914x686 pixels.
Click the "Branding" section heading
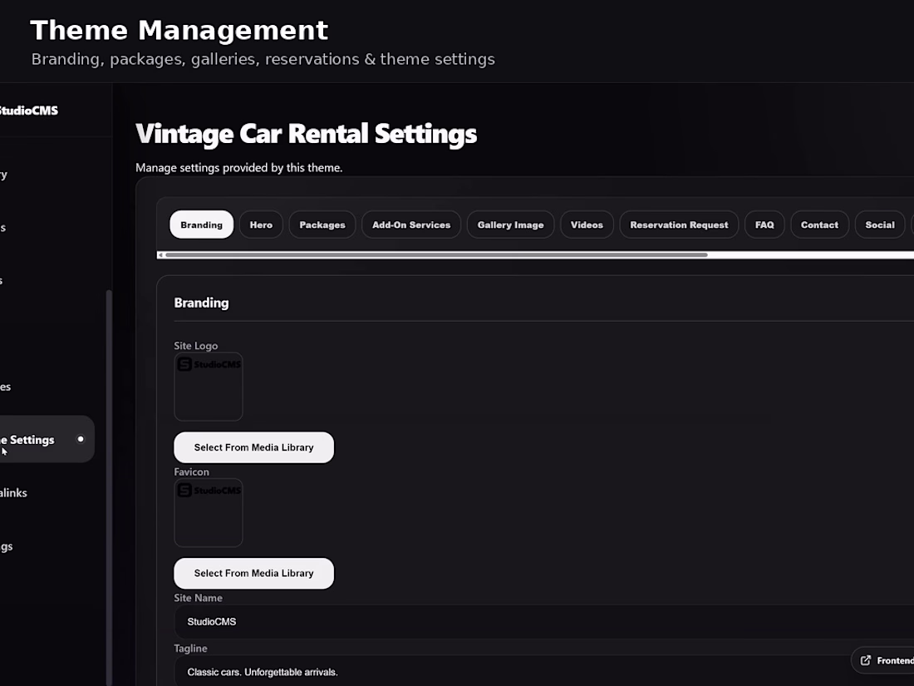tap(201, 303)
